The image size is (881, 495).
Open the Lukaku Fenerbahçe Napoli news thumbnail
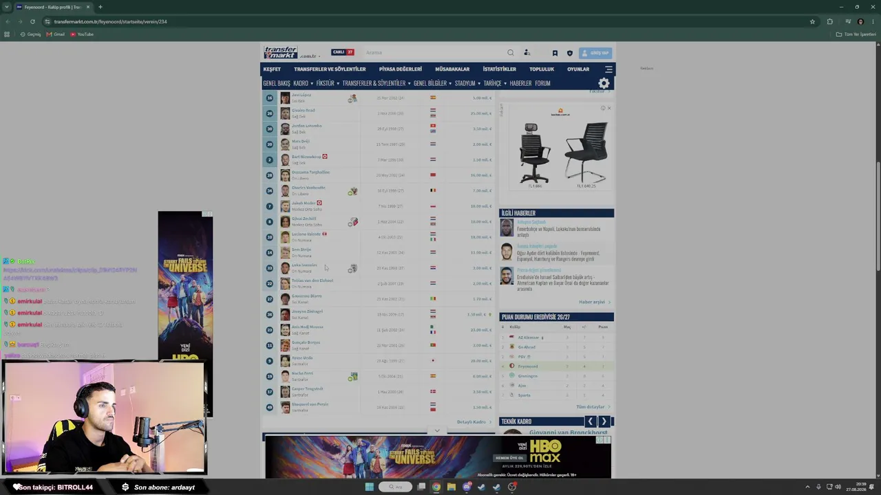pyautogui.click(x=507, y=228)
